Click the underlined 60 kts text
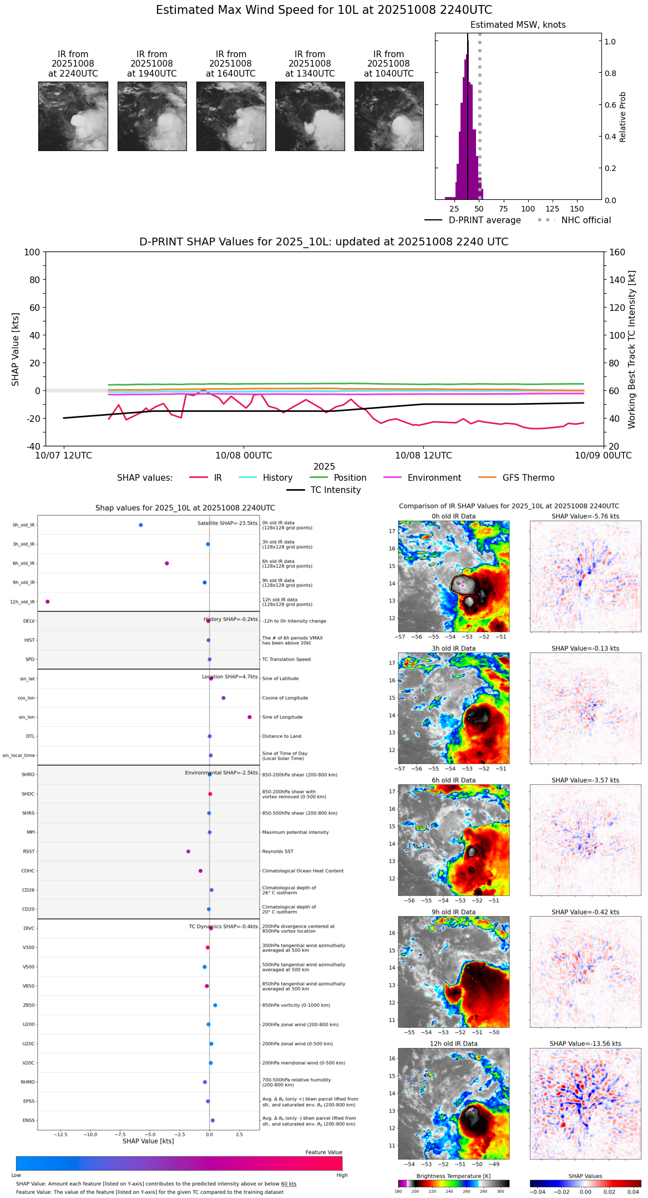Viewport: 648px width, 1198px height. point(288,1184)
